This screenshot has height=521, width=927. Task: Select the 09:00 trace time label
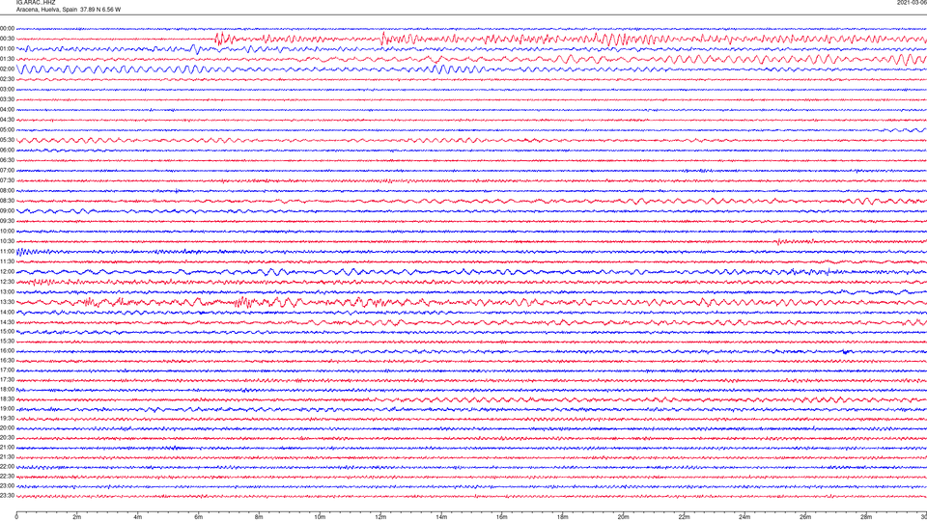point(7,210)
